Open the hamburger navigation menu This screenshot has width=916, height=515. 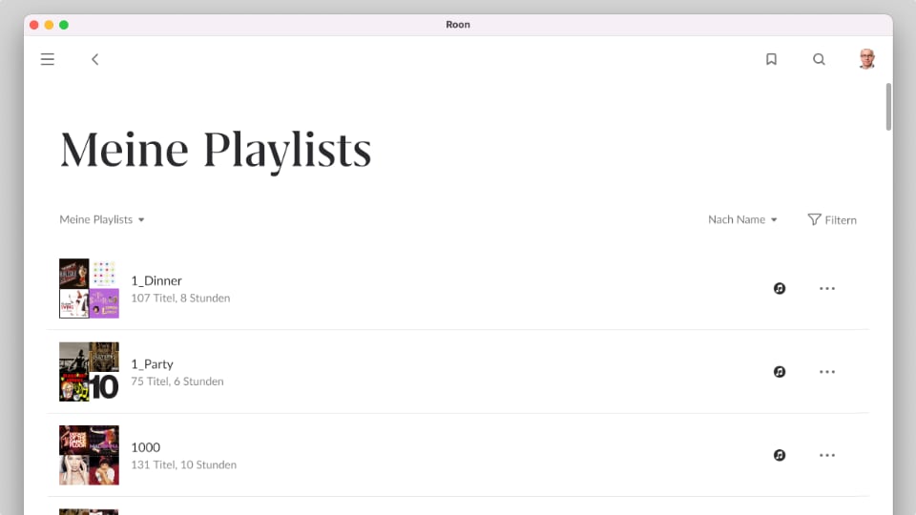coord(48,59)
